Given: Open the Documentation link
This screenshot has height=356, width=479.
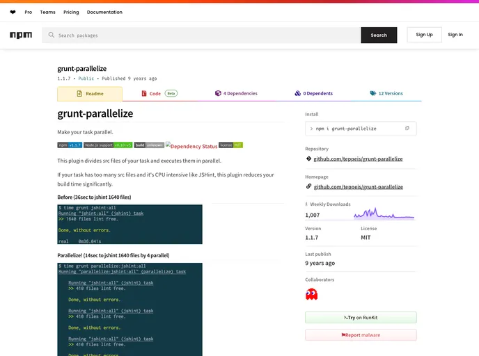Looking at the screenshot, I should [x=104, y=13].
